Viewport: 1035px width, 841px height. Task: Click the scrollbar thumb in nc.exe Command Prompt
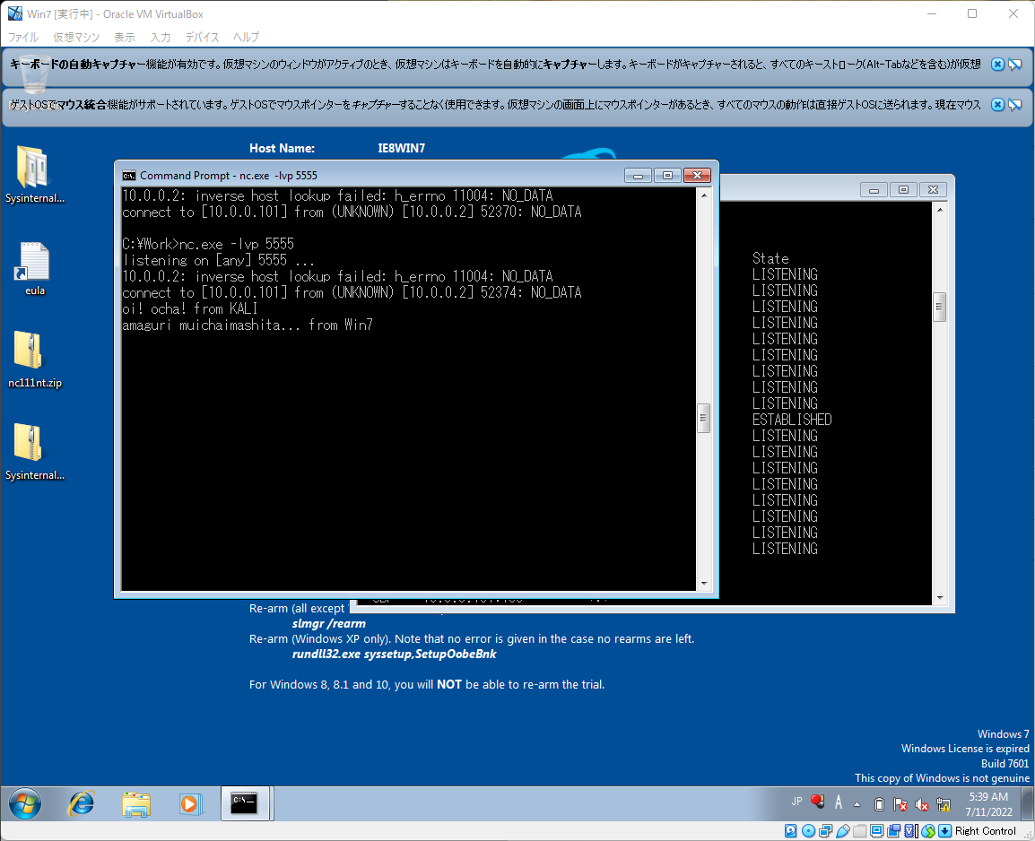coord(704,418)
